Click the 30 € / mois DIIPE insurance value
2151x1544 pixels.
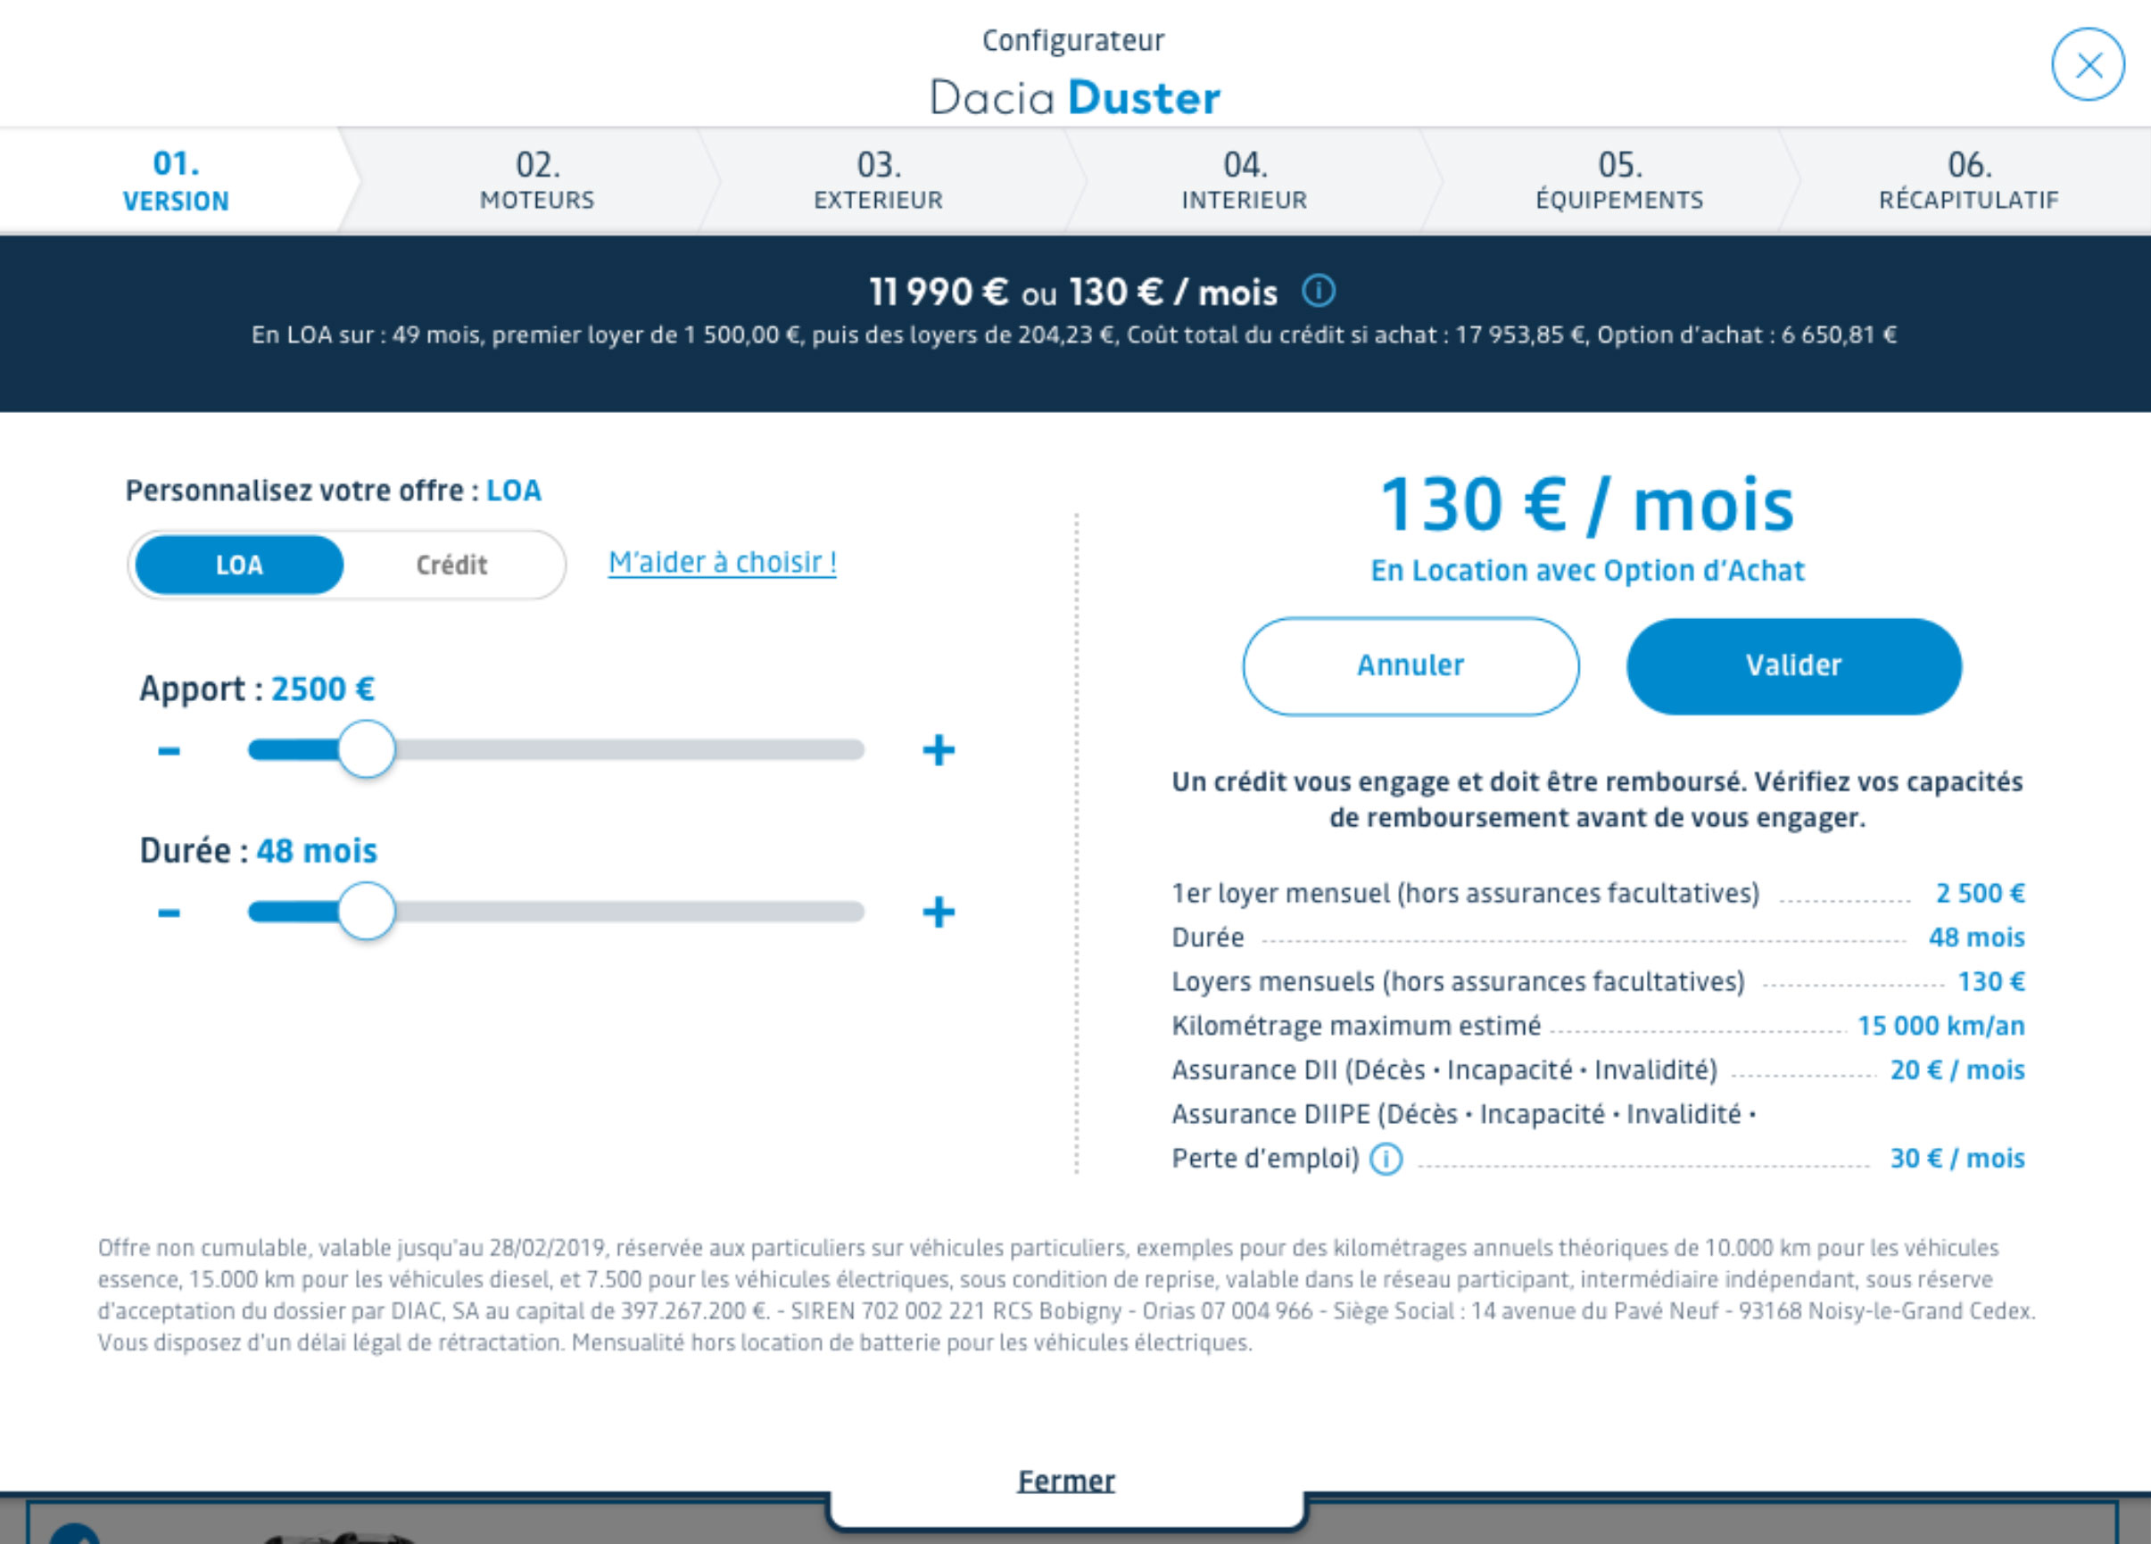click(x=1957, y=1158)
